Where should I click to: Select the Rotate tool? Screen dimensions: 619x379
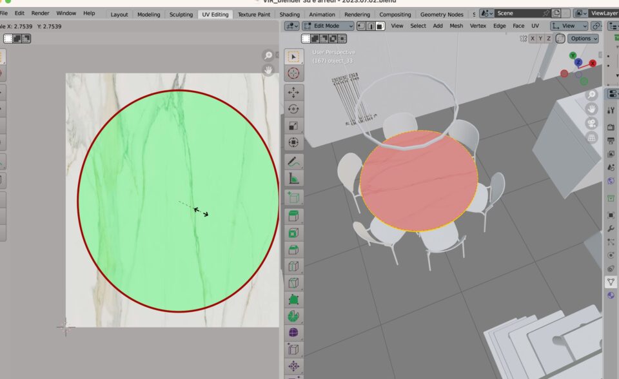(293, 109)
